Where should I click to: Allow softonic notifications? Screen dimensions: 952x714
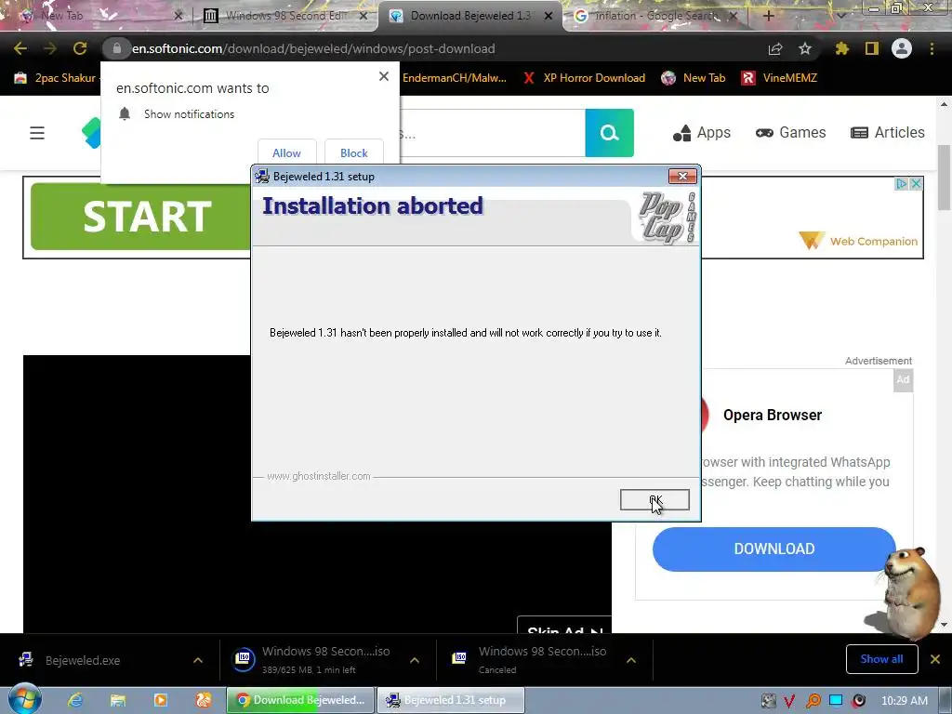pyautogui.click(x=286, y=152)
